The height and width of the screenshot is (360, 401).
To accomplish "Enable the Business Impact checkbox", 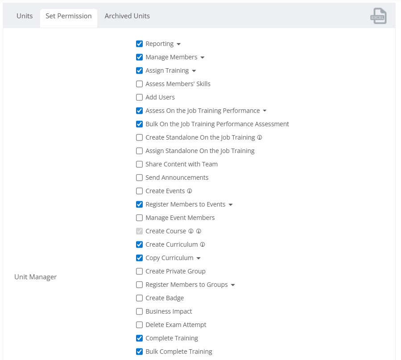I will (139, 311).
